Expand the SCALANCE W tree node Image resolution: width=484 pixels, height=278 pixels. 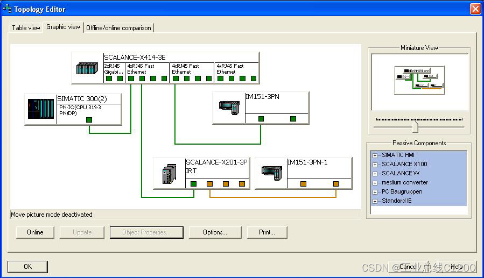(x=375, y=174)
